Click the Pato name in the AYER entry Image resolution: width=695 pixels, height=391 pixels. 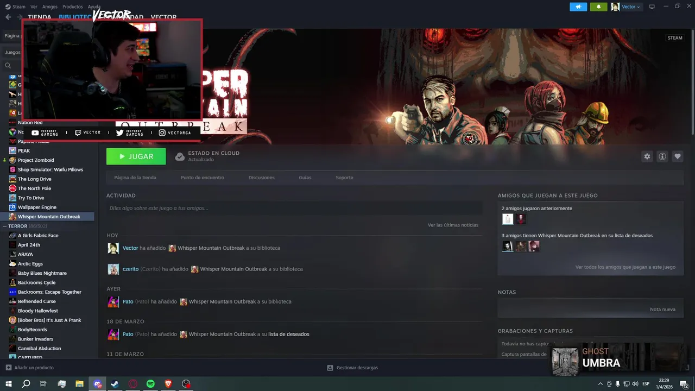coord(128,301)
